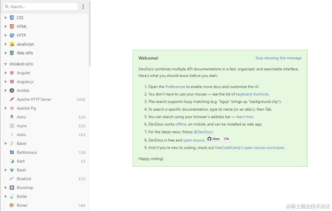This screenshot has width=332, height=211.
Task: Click the Bluebird logo icon
Action: tap(12, 179)
